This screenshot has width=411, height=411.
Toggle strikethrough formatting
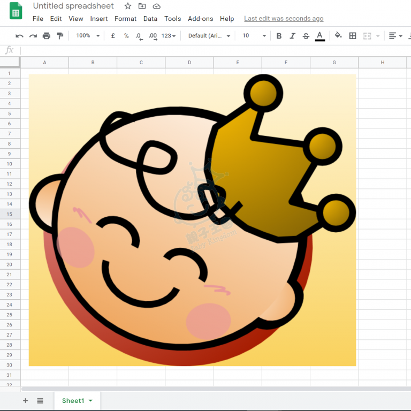[x=306, y=36]
